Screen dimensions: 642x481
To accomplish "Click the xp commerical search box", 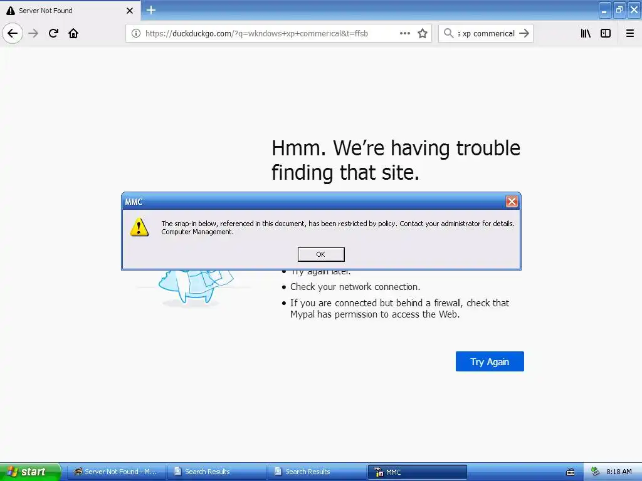I will 486,34.
